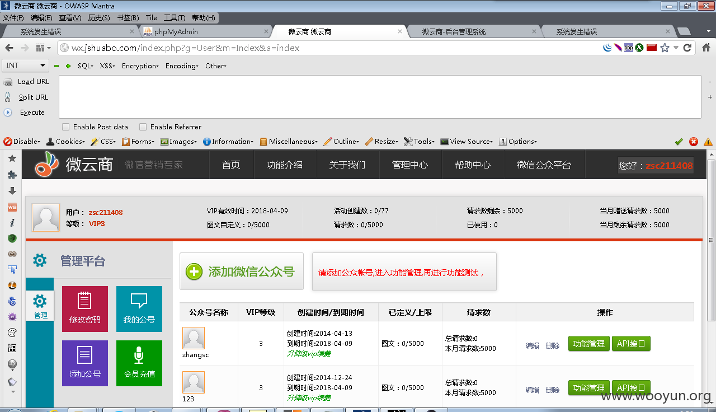Open the Cookies dropdown

[65, 142]
